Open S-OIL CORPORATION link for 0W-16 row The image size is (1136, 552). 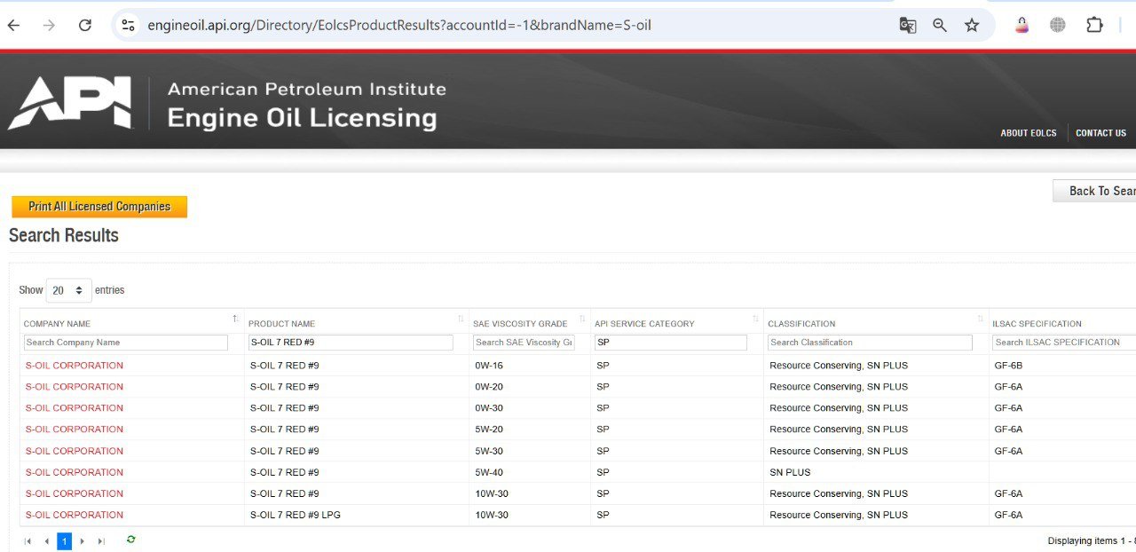(x=75, y=366)
